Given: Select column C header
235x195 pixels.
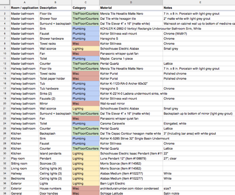Looking at the screenshot, I should [85, 2].
